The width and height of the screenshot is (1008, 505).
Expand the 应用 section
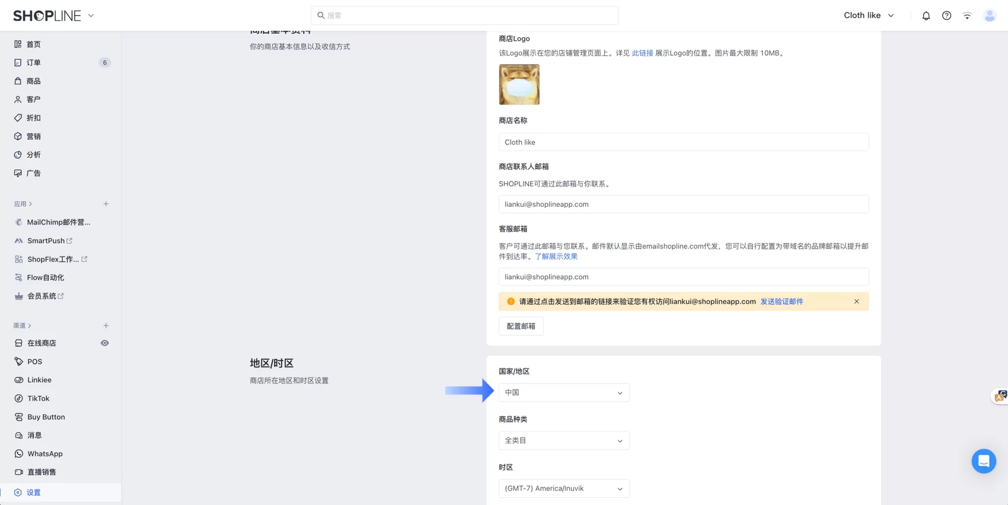tap(23, 204)
